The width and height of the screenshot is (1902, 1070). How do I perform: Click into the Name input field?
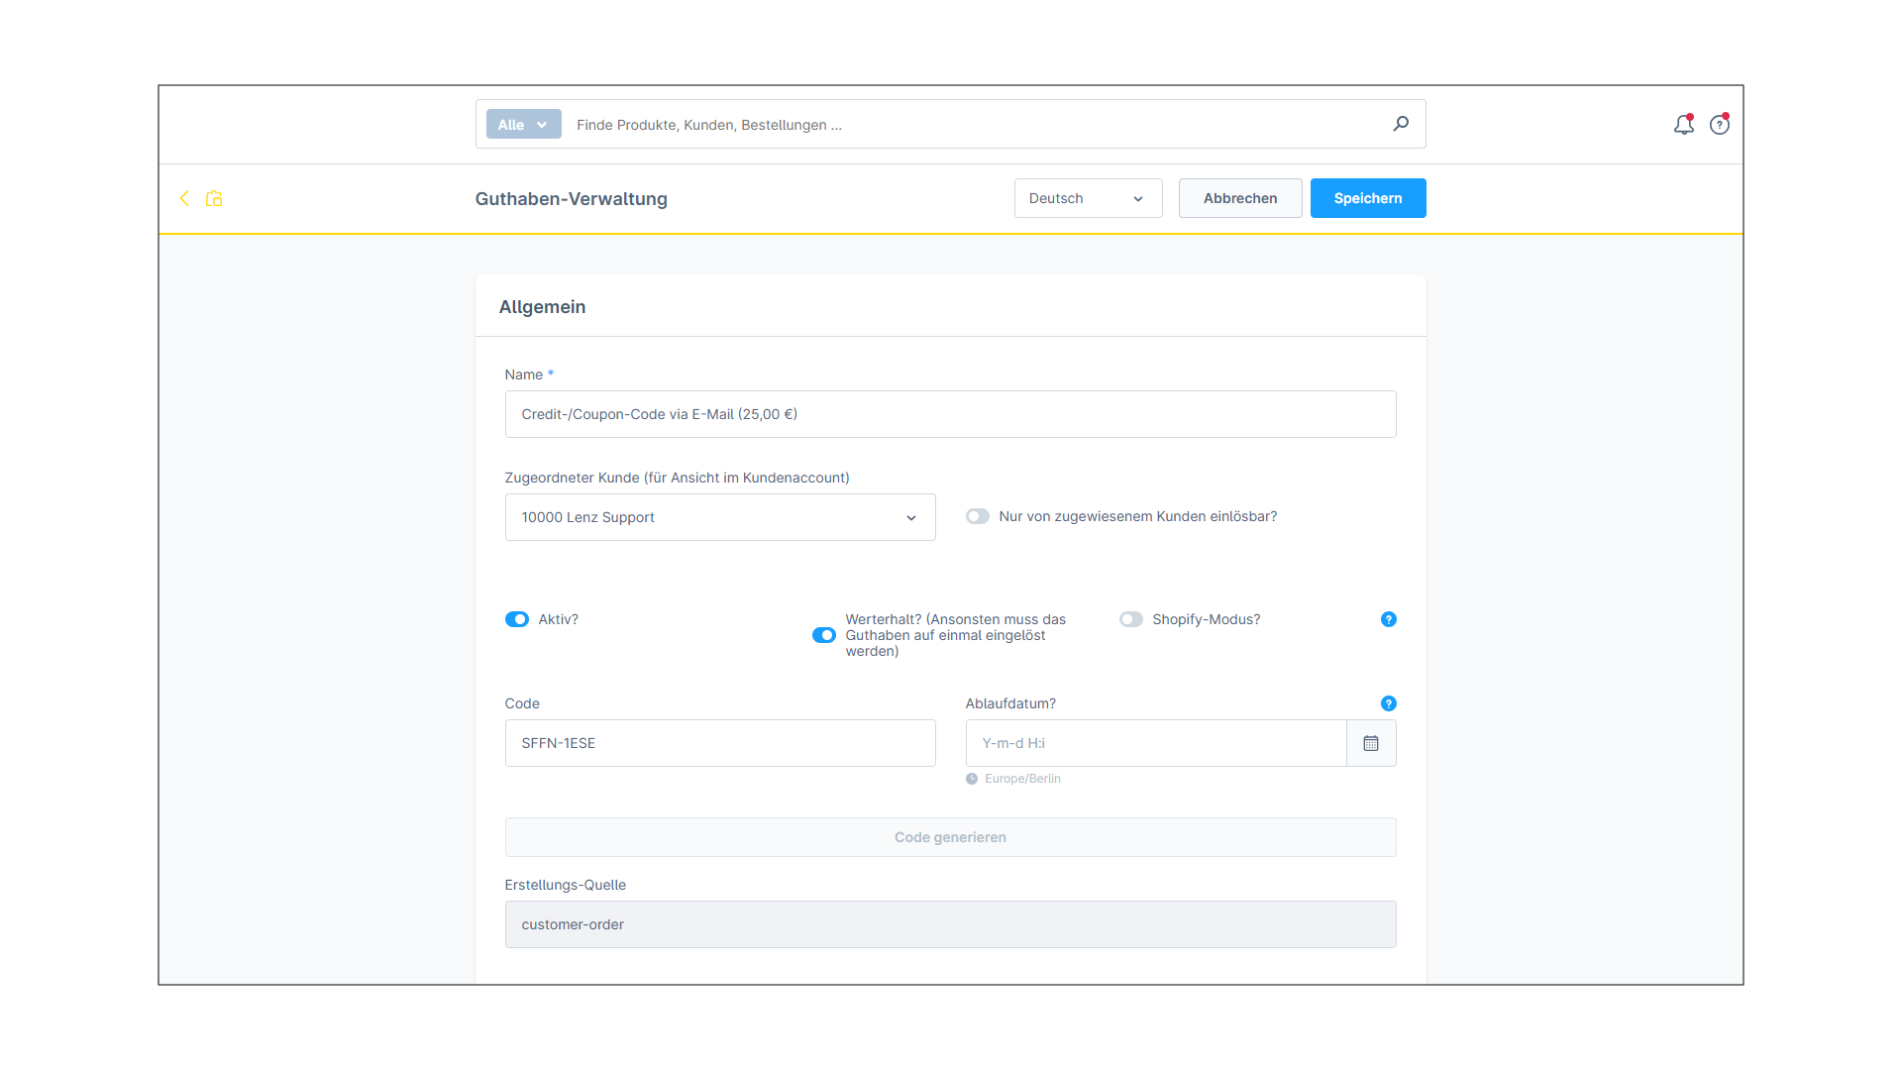point(951,414)
